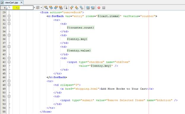Click the Shift Line Left icon
185x114 pixels.
pos(88,8)
